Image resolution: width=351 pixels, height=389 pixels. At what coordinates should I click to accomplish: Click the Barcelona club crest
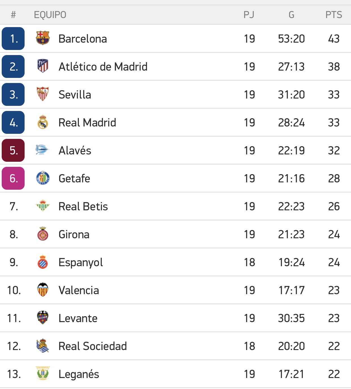pyautogui.click(x=43, y=38)
